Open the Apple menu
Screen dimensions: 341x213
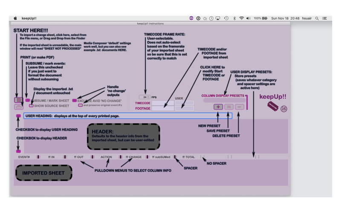pyautogui.click(x=15, y=18)
